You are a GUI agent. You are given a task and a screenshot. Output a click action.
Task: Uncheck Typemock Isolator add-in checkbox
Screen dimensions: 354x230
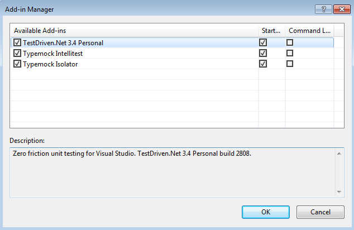tap(17, 64)
